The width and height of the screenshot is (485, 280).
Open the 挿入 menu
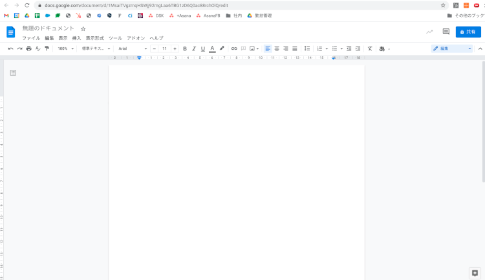[76, 38]
